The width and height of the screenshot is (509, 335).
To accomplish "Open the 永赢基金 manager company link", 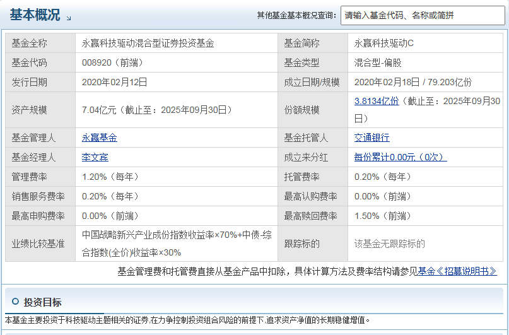I will tap(99, 138).
